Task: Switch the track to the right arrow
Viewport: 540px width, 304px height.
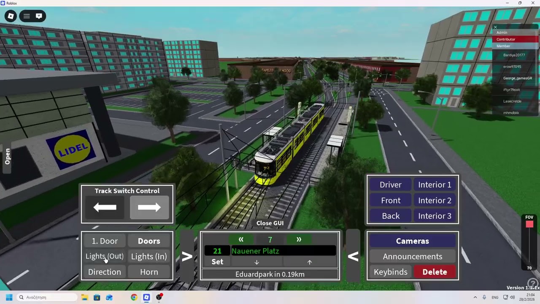Action: [149, 207]
